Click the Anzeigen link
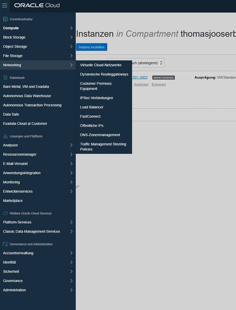This screenshot has height=310, width=236. tap(141, 84)
